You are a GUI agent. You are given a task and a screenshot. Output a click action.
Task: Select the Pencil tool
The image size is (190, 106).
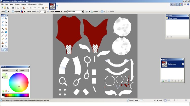point(3,39)
